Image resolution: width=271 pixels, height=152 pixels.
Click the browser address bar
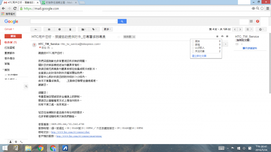point(135,8)
